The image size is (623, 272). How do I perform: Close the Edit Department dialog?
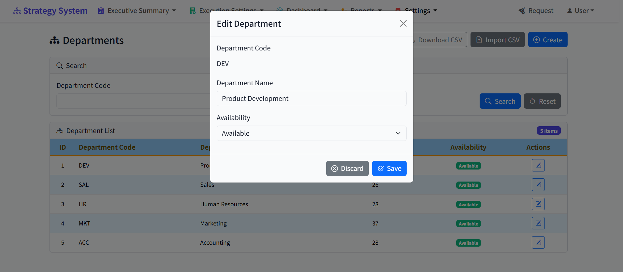(x=403, y=23)
